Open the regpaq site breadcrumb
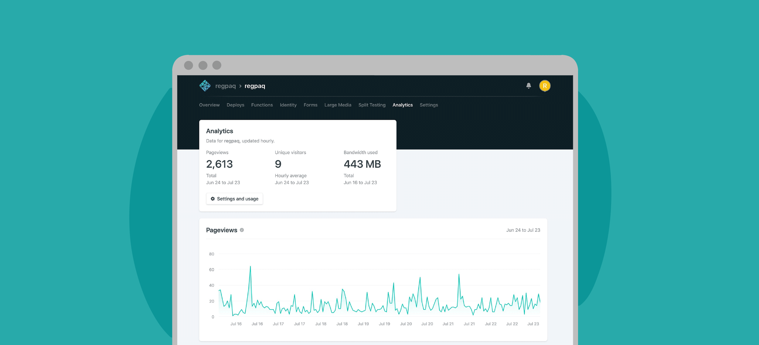 255,86
